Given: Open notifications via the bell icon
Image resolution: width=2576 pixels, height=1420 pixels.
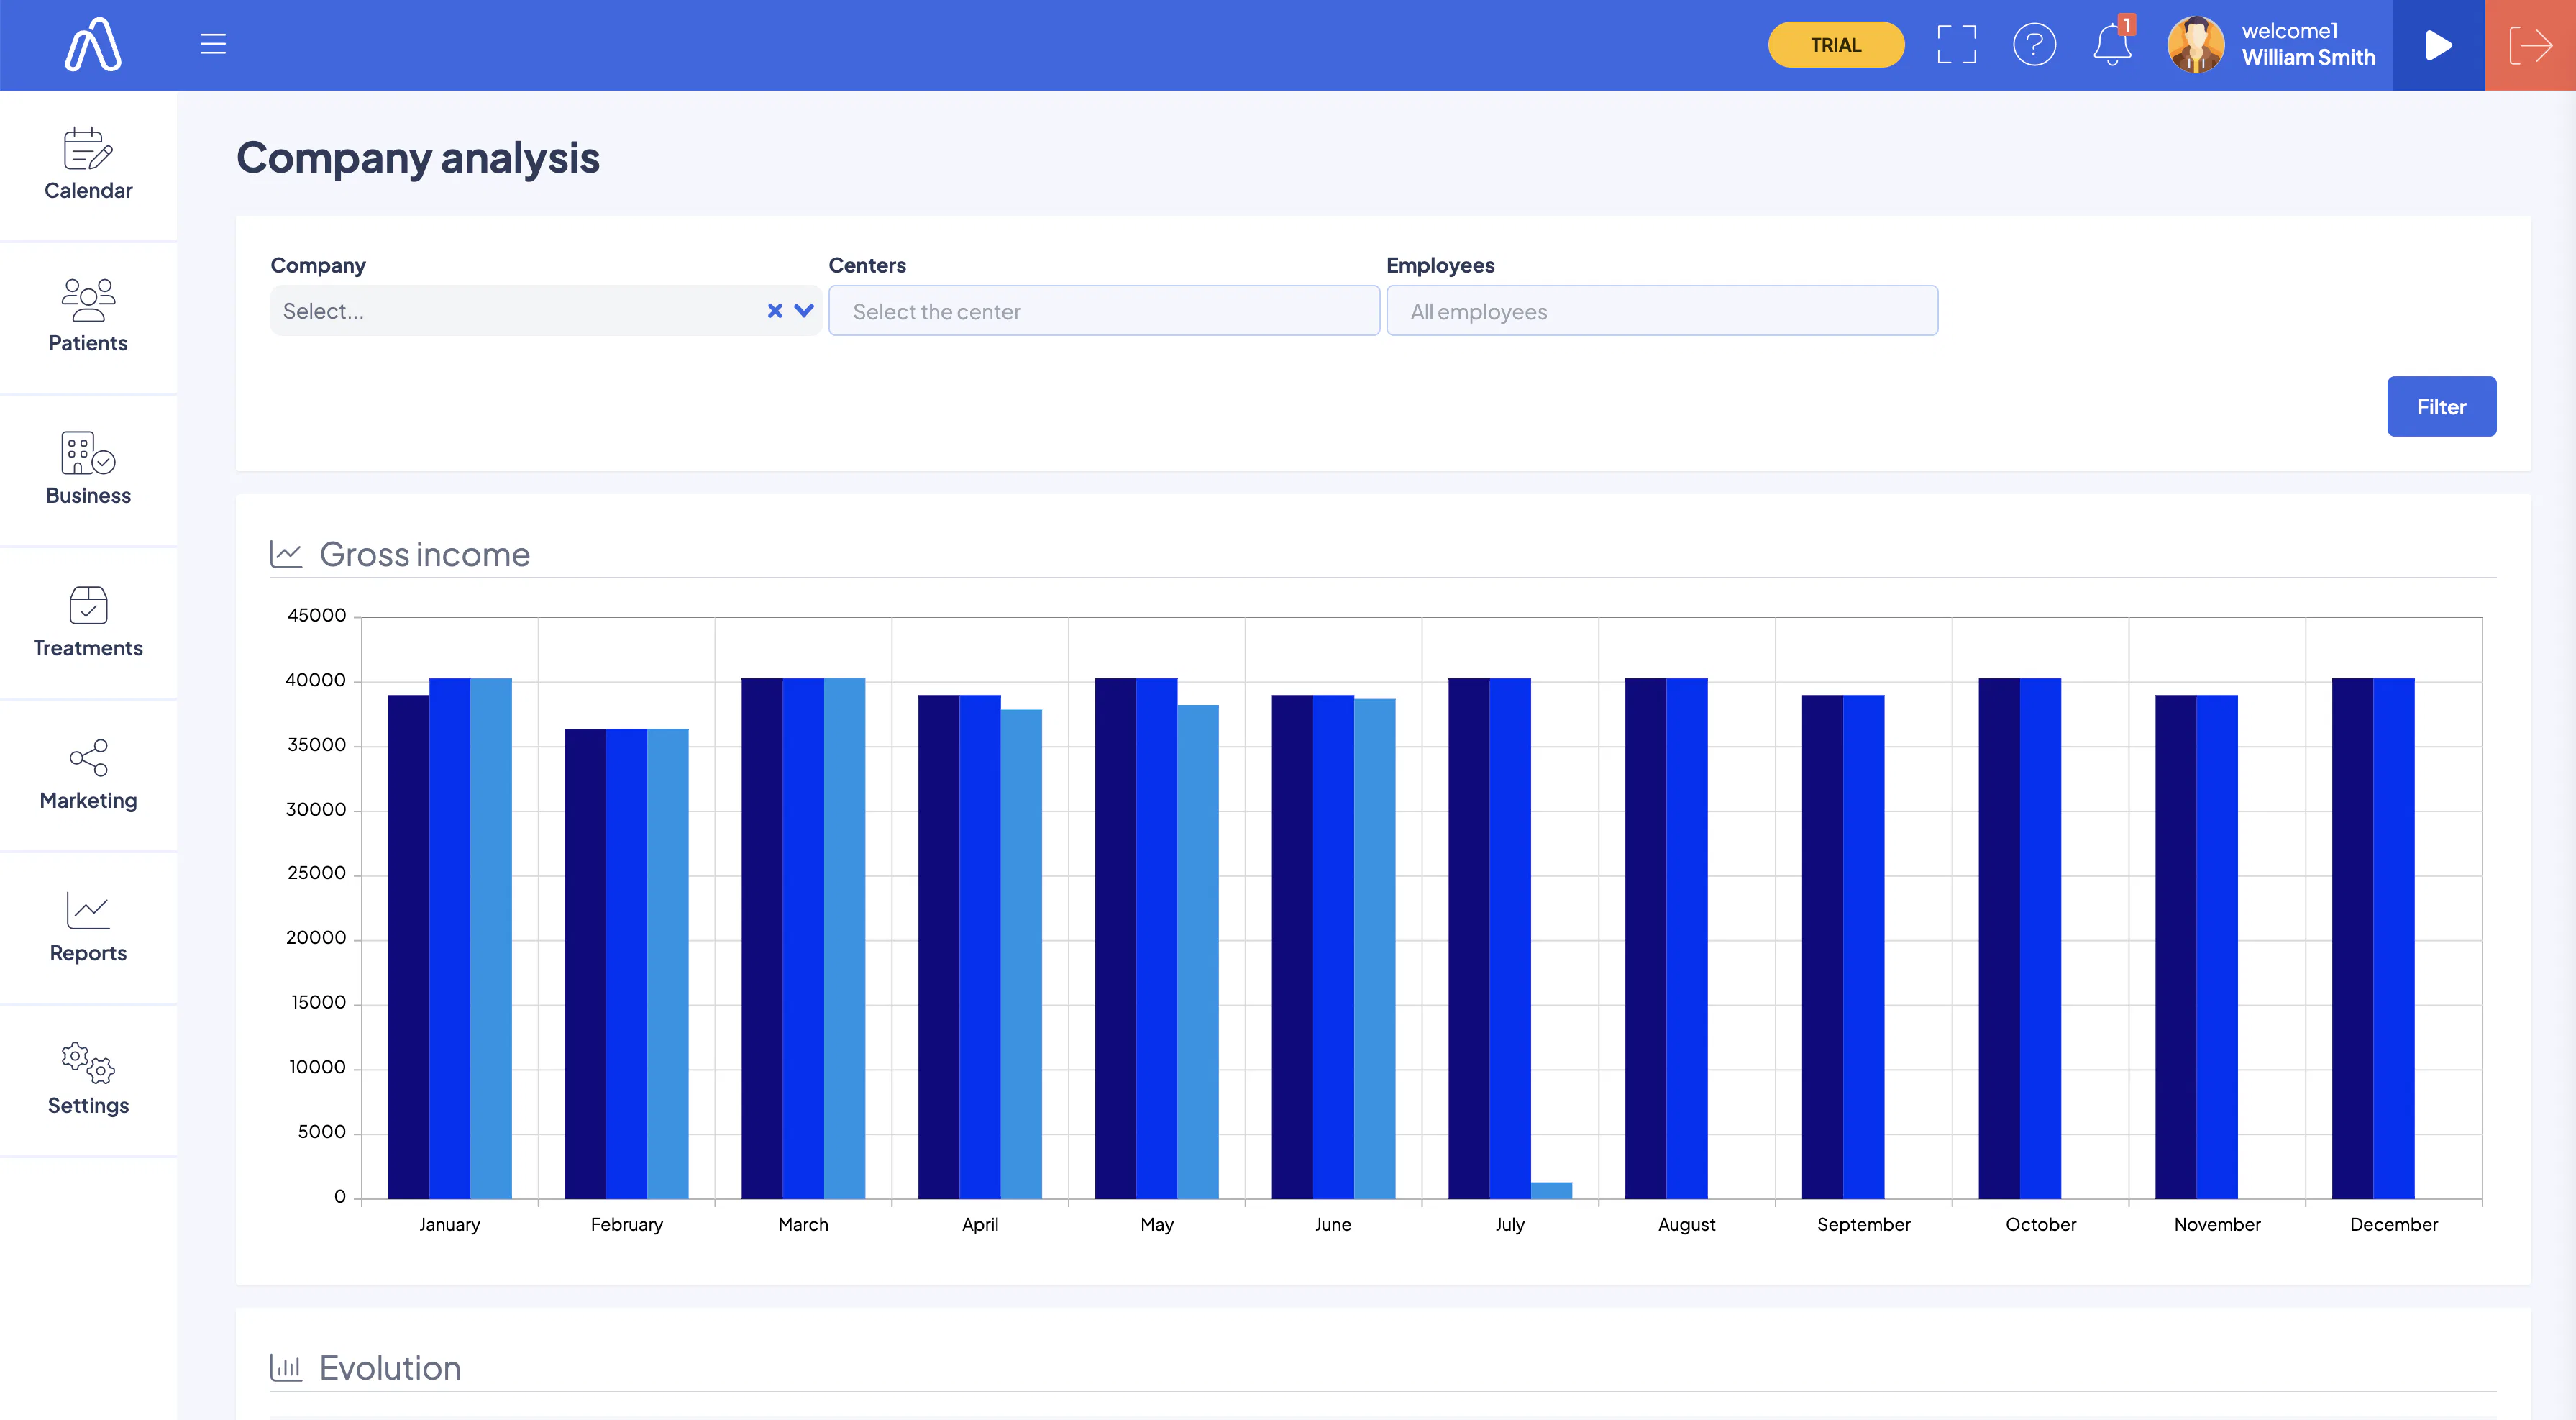Looking at the screenshot, I should [x=2112, y=45].
